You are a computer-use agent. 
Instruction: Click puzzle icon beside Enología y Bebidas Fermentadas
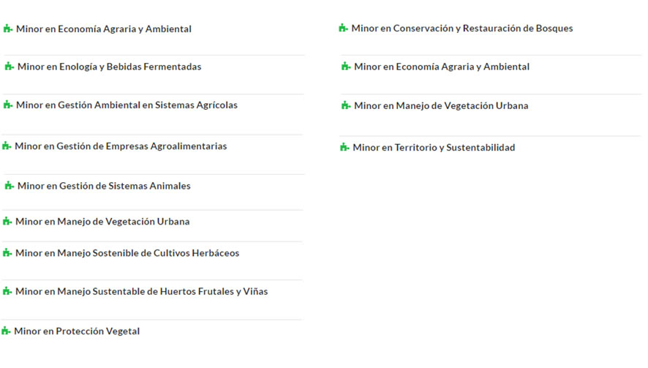[9, 67]
